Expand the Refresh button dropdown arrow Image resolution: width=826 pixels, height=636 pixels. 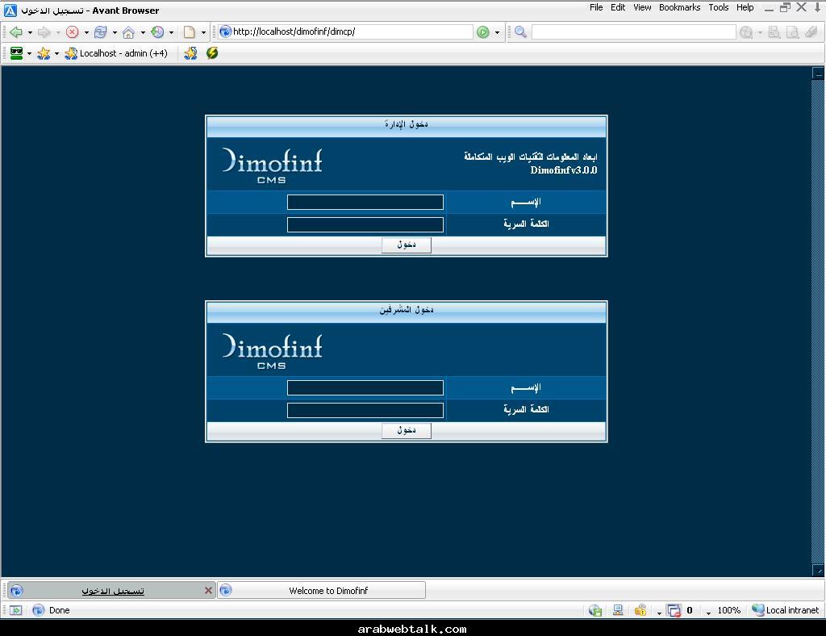tap(115, 32)
